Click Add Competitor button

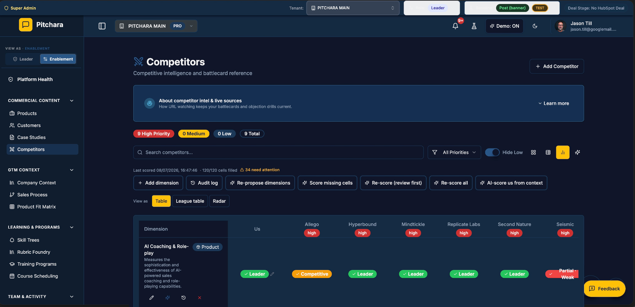pos(557,66)
